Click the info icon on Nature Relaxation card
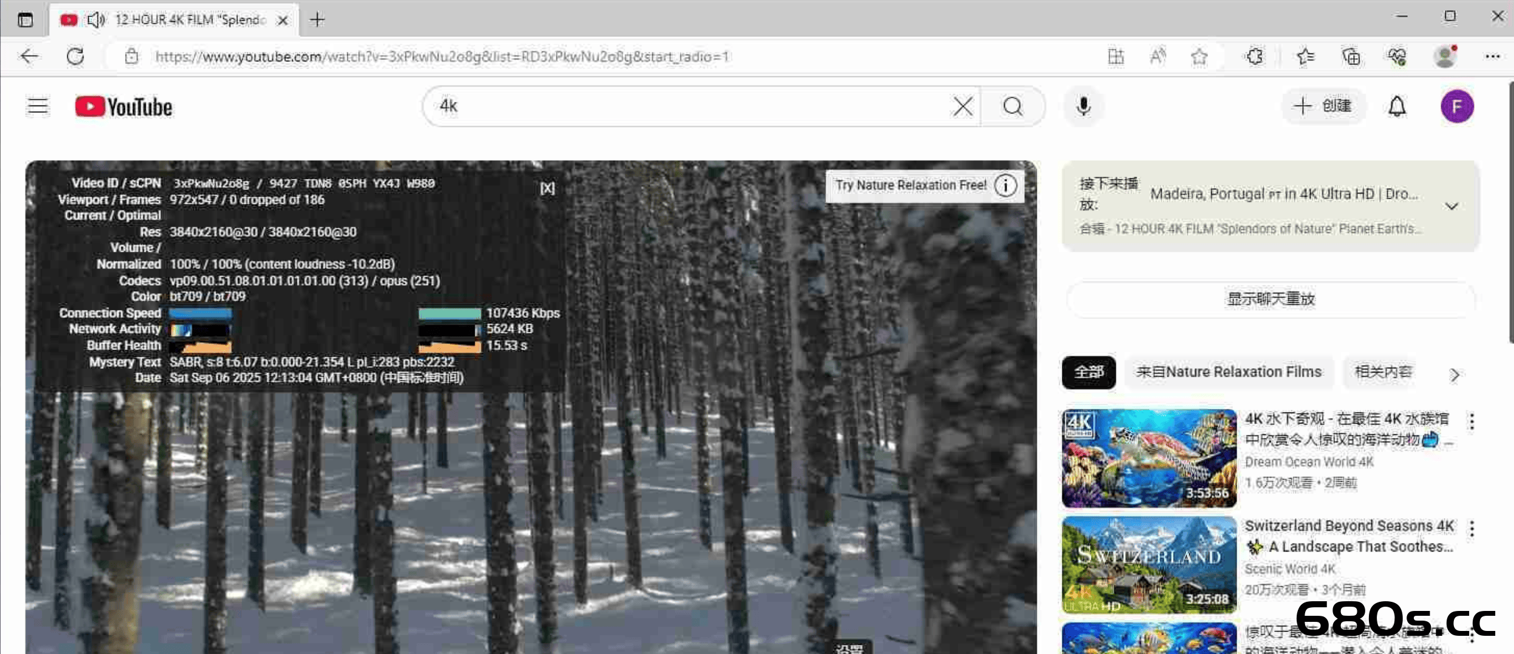Image resolution: width=1514 pixels, height=654 pixels. tap(1005, 186)
